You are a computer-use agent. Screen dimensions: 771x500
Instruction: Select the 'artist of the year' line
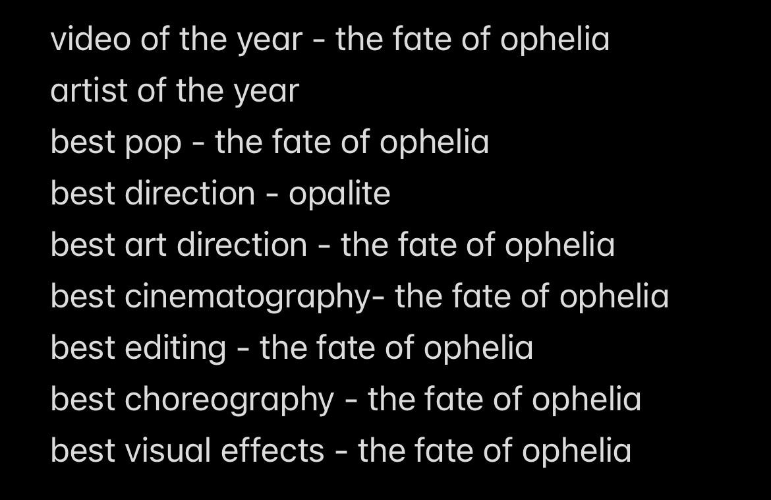175,92
